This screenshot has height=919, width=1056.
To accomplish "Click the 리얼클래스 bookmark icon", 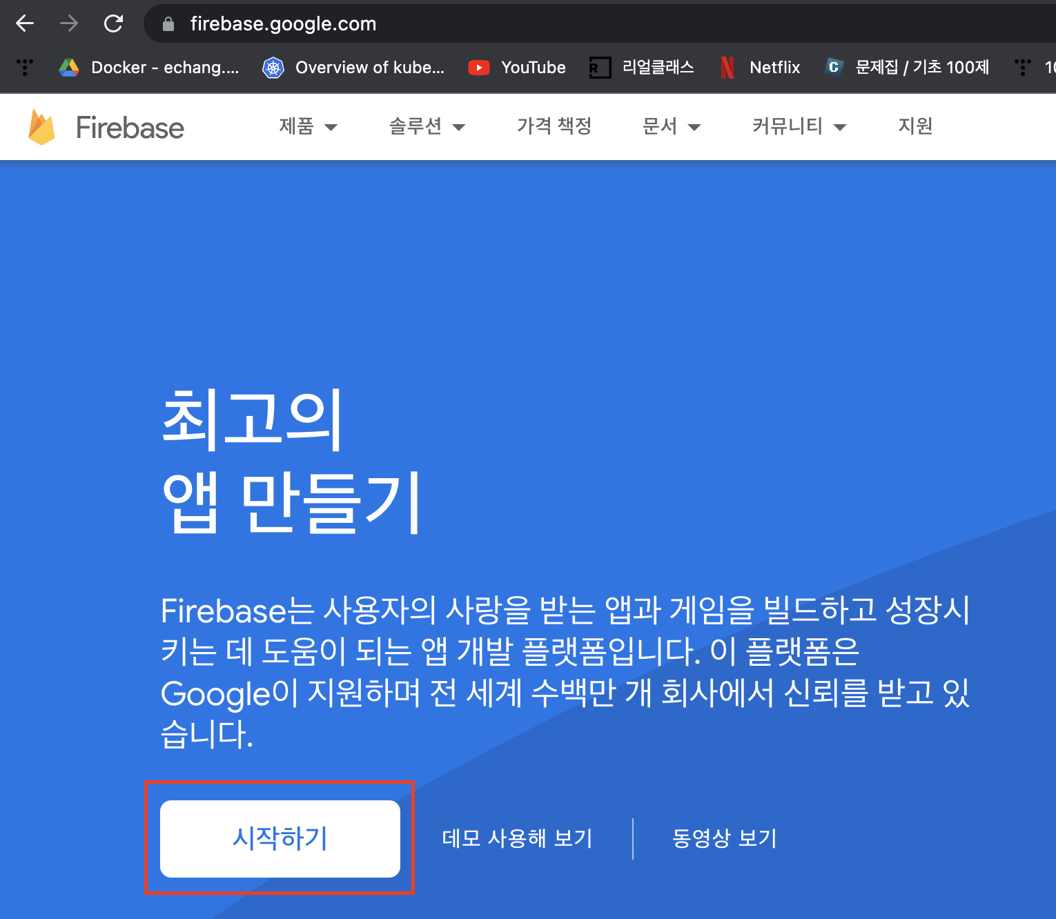I will coord(600,68).
